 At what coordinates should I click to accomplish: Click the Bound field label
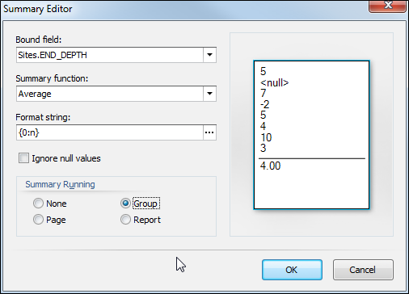click(39, 40)
